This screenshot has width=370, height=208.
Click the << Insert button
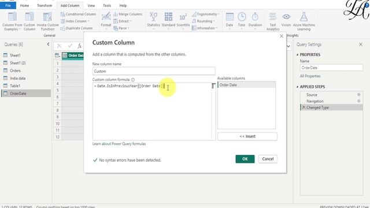pos(247,136)
